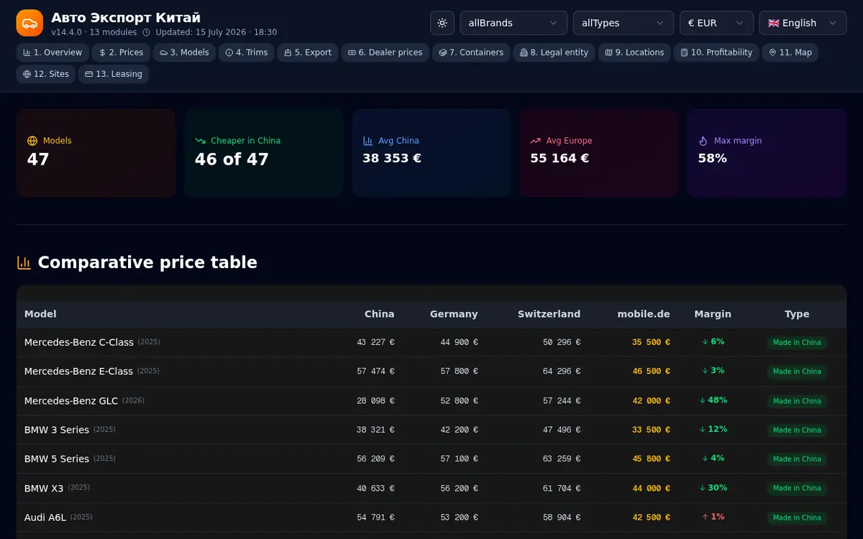Click the Germany column header
The height and width of the screenshot is (539, 863).
point(454,314)
